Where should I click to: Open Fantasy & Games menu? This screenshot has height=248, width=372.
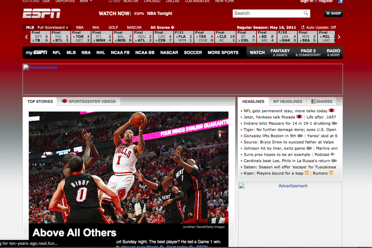280,52
